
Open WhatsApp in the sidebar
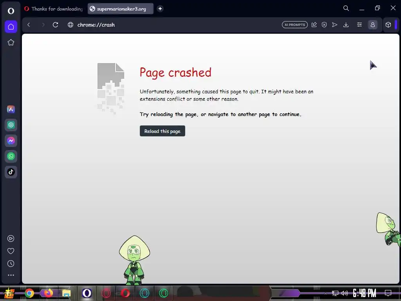(11, 156)
